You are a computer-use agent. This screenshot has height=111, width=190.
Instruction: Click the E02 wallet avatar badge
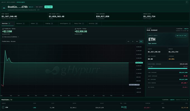coord(4,8)
